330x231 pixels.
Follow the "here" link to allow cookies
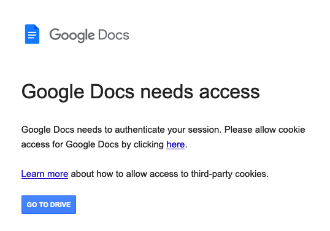pos(175,144)
